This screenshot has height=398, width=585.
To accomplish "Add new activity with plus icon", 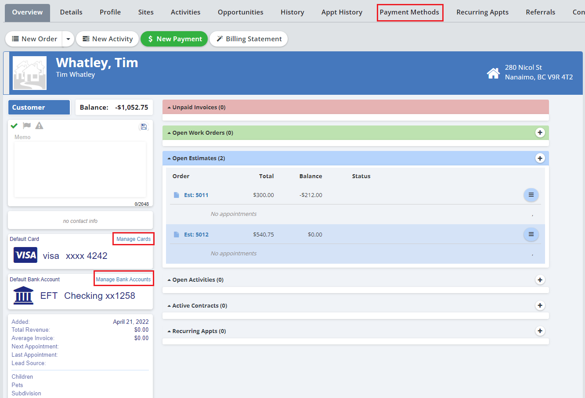I will coord(540,280).
